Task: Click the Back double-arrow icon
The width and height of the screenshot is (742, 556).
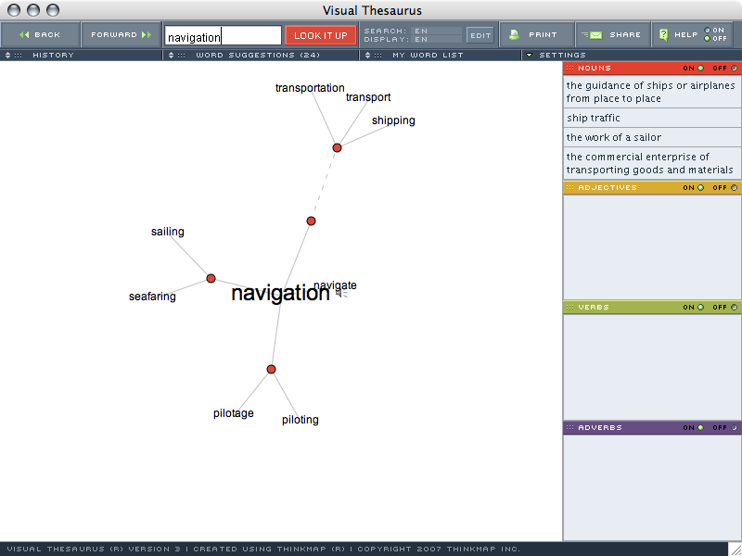Action: point(24,34)
